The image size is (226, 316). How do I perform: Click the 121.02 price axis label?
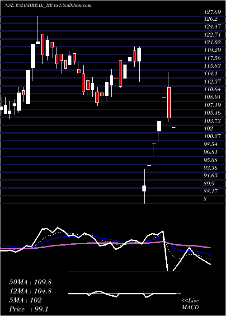[x=212, y=42]
